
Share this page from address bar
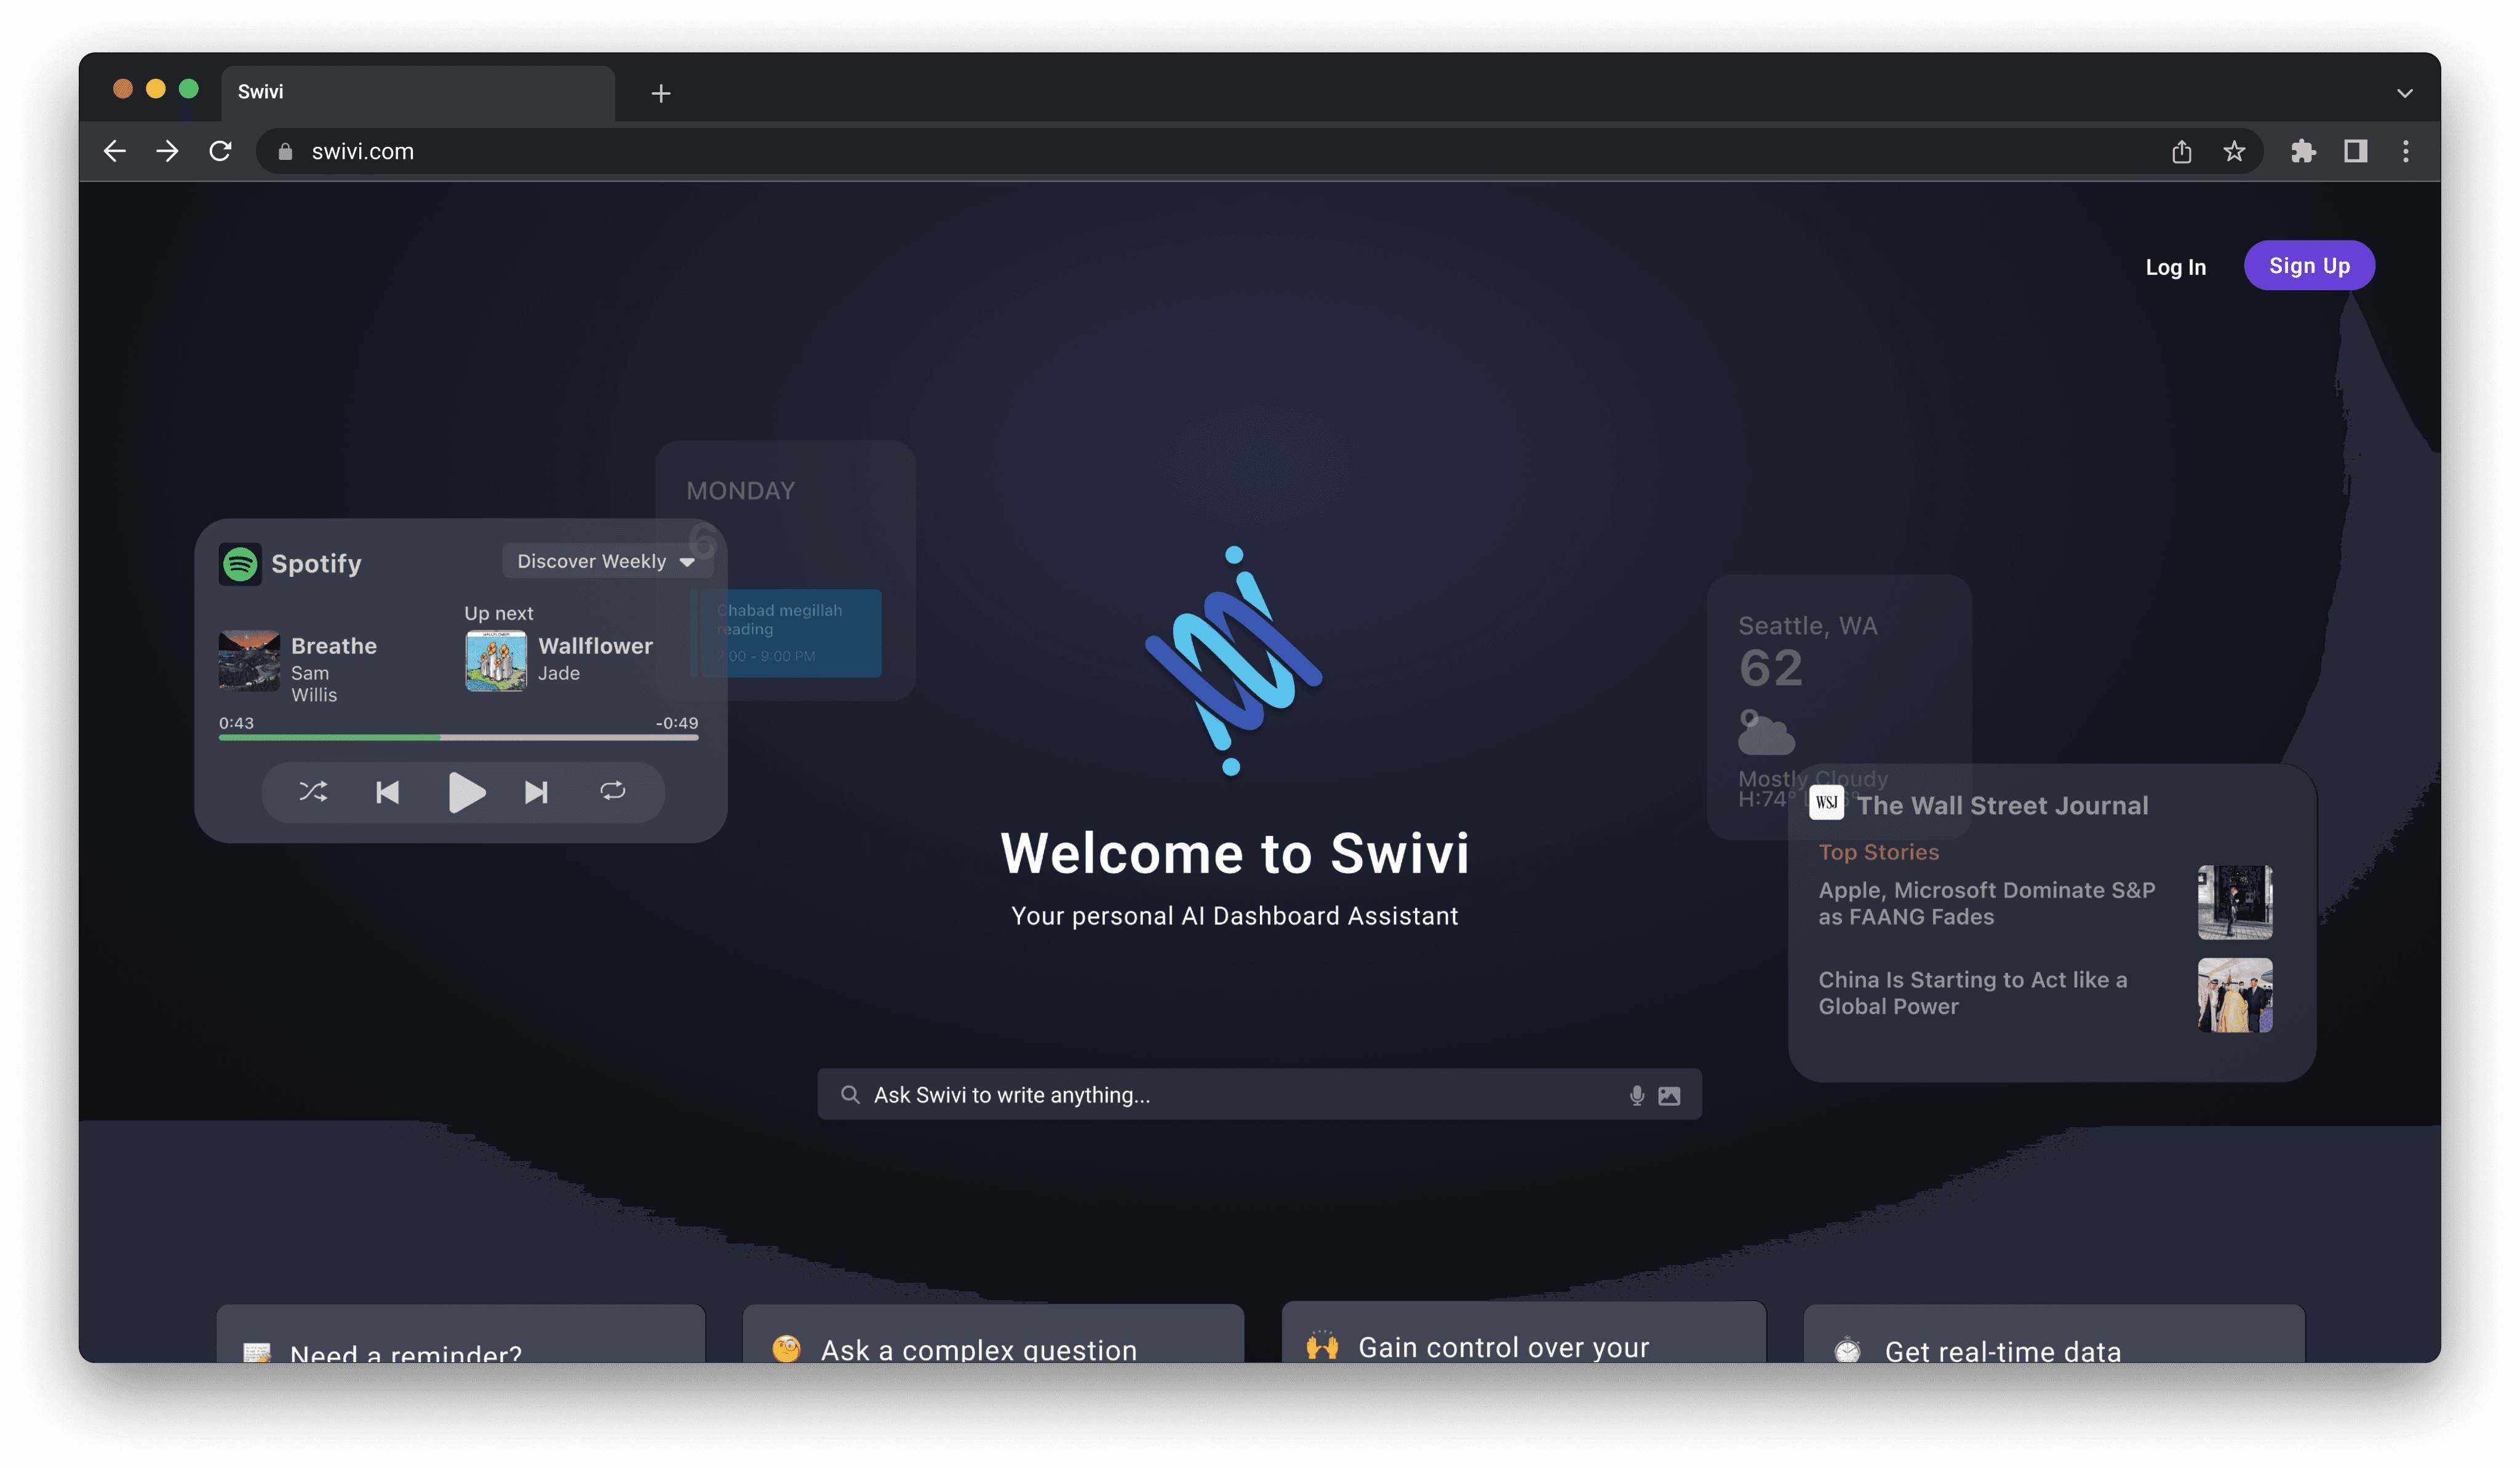click(2181, 151)
